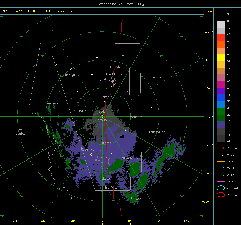Viewport: 241px width, 225px height.
Task: Click the light gray 70-80 dBZ band
Action: click(x=221, y=24)
